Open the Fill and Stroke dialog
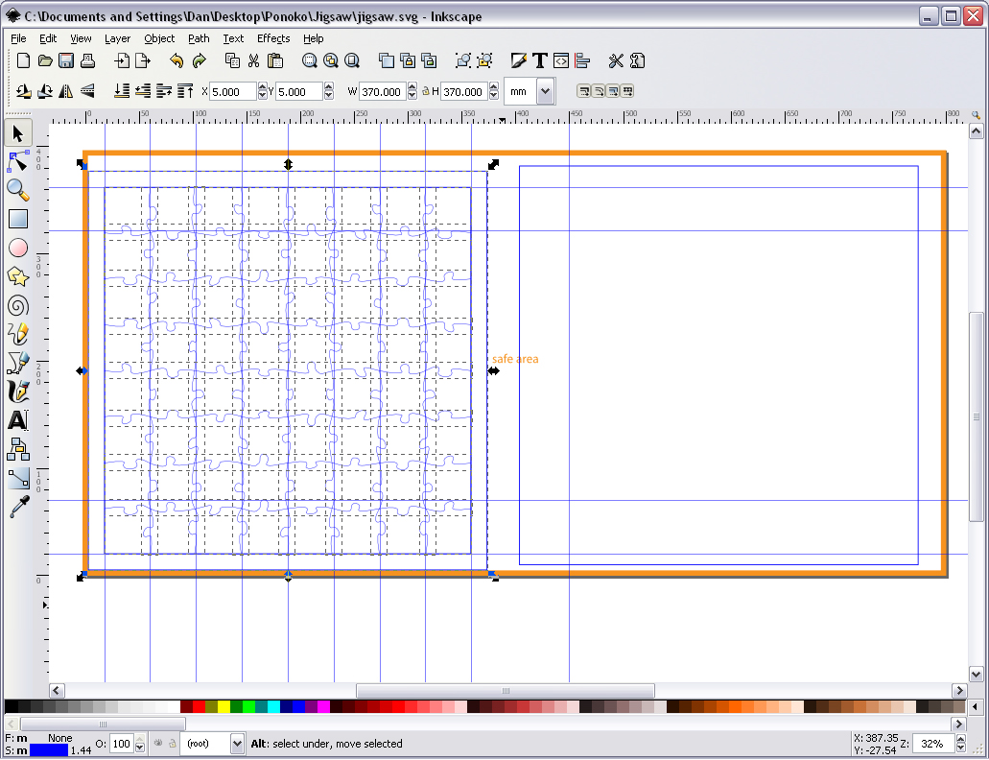The width and height of the screenshot is (989, 760). coord(518,60)
